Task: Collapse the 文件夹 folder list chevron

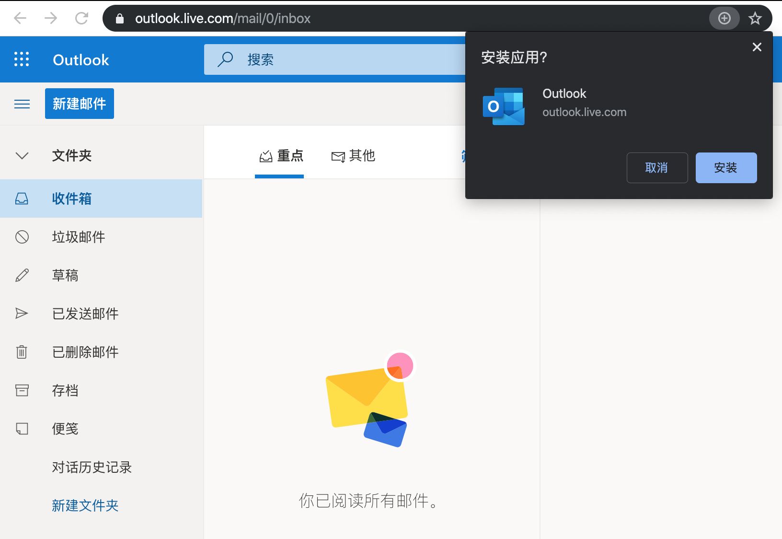Action: click(x=22, y=155)
